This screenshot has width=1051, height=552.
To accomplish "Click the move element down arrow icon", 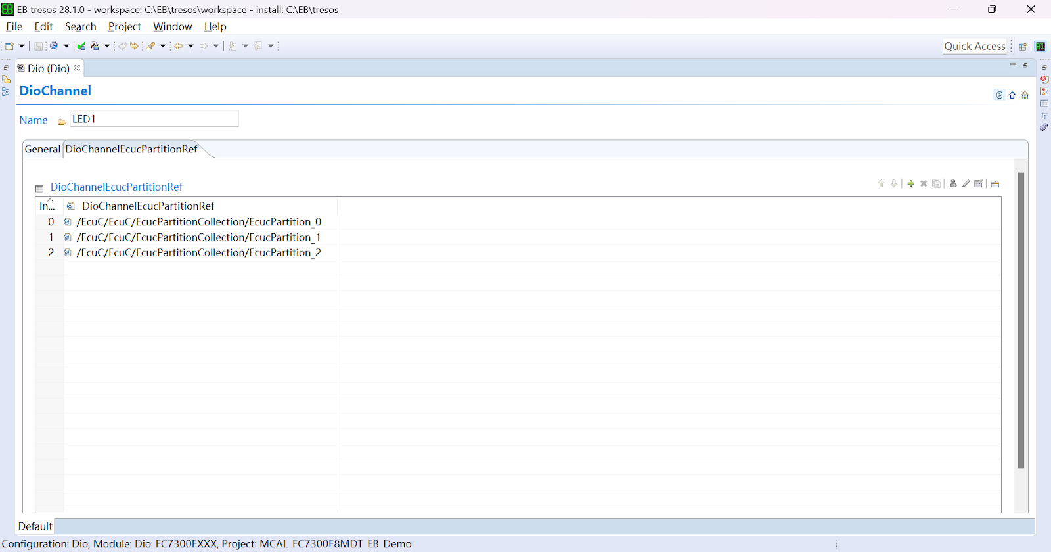I will point(894,183).
